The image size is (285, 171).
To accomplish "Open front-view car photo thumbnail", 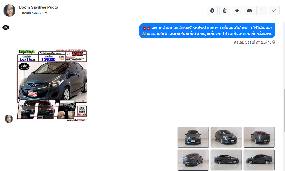I will (193, 137).
